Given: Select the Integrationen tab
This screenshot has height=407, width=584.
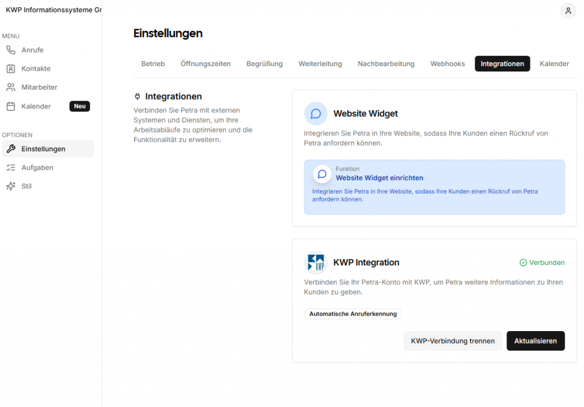Looking at the screenshot, I should pyautogui.click(x=502, y=64).
